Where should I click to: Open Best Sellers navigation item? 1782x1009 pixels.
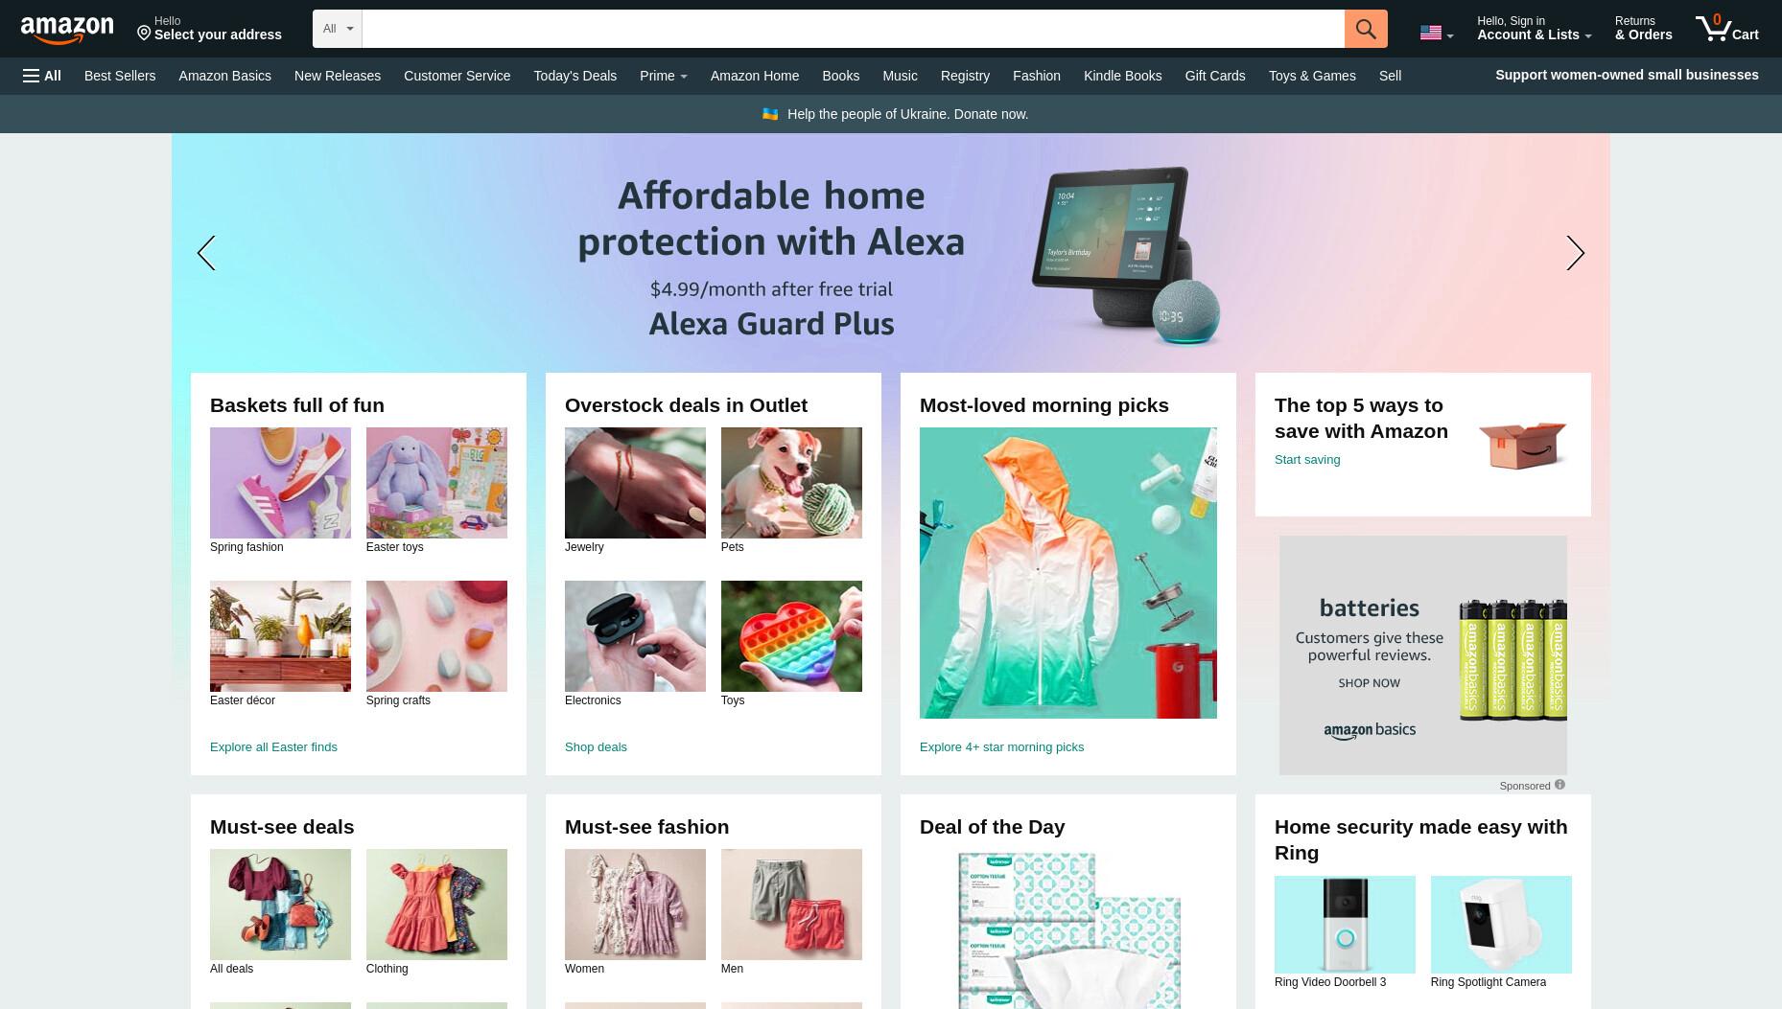120,76
